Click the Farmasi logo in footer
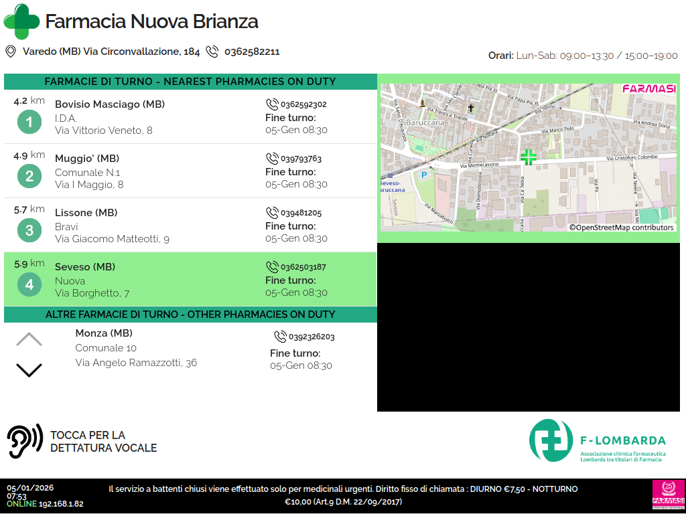Image resolution: width=686 pixels, height=514 pixels. [x=667, y=496]
